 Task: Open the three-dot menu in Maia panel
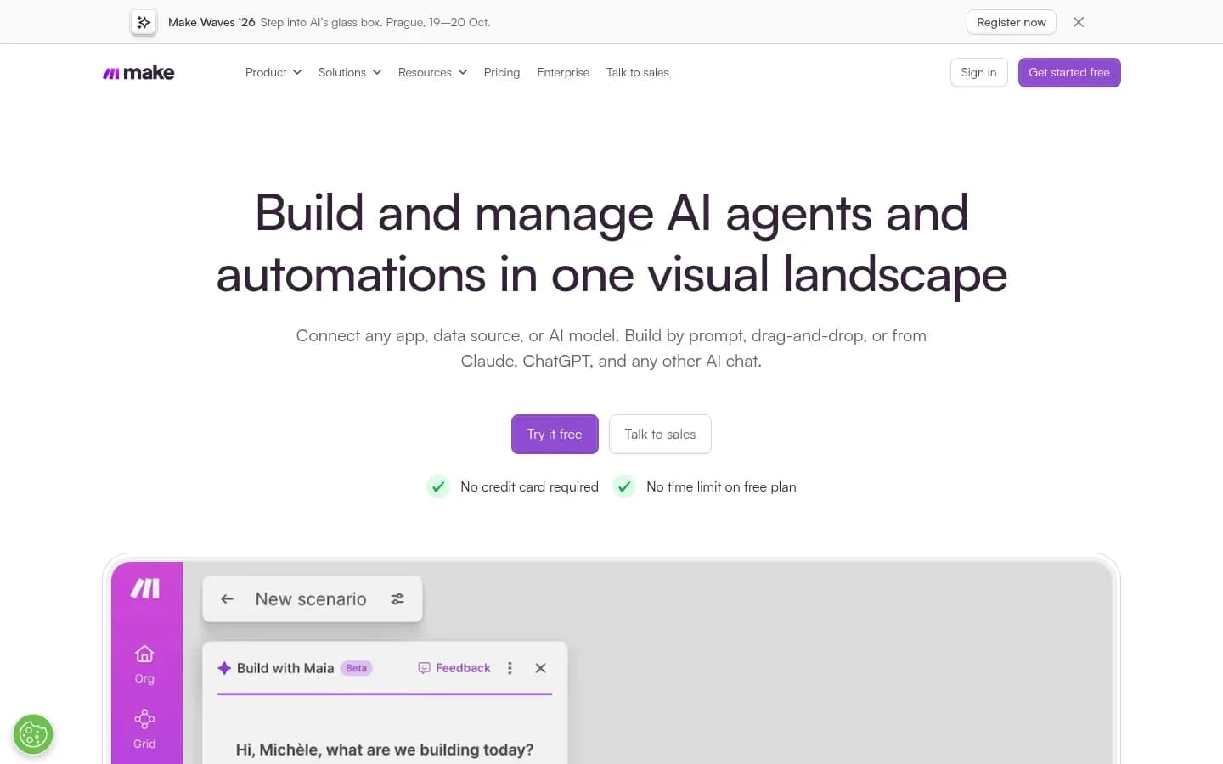click(x=510, y=668)
